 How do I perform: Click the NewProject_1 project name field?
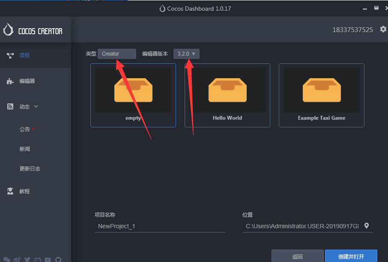(160, 226)
